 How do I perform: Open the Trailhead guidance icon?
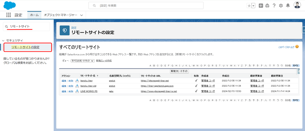pyautogui.click(x=267, y=6)
